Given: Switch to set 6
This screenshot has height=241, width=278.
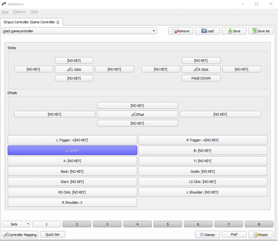Looking at the screenshot, I should tap(198, 224).
